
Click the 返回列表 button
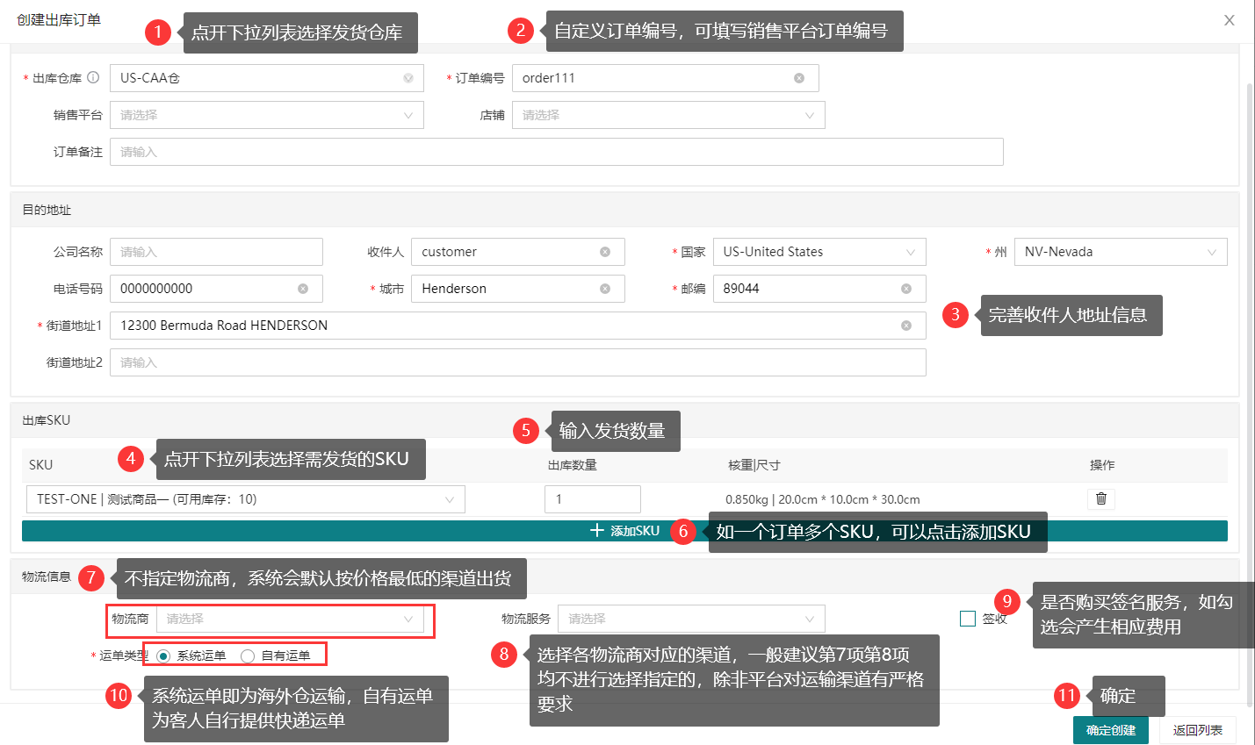(x=1197, y=730)
